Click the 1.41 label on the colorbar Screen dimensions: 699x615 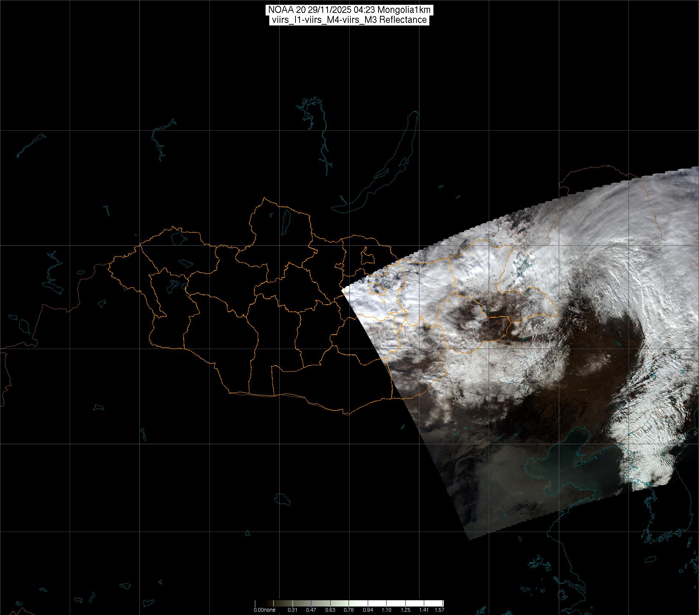tap(424, 610)
